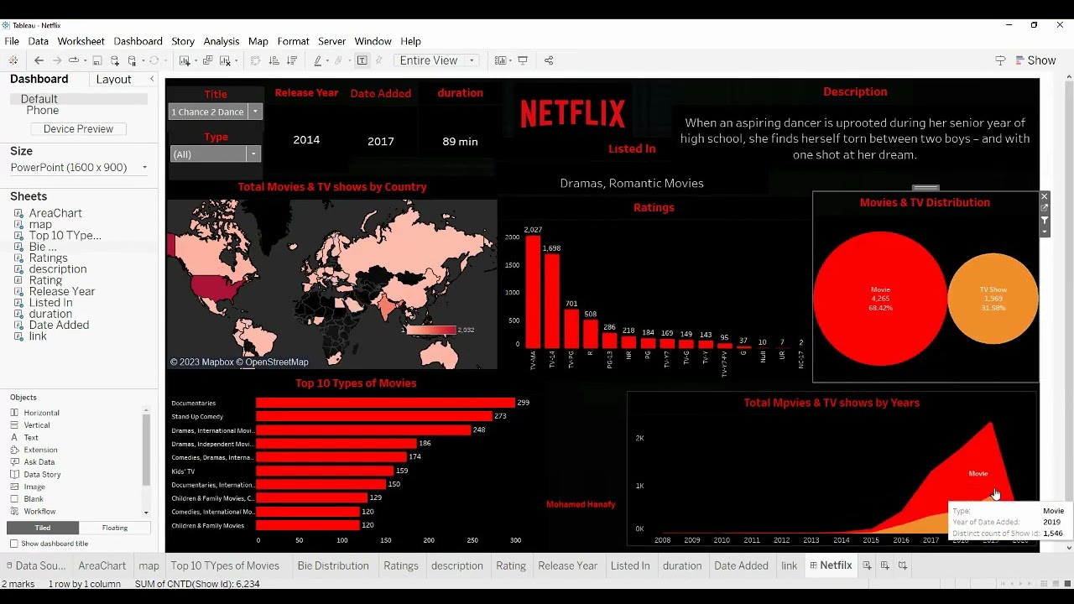
Task: Open the Analysis menu
Action: coord(222,41)
